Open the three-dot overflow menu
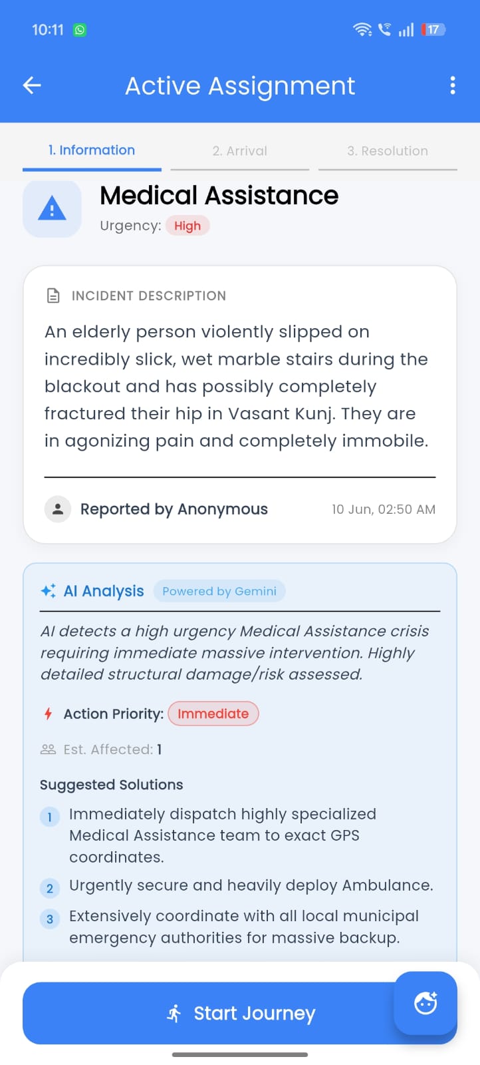This screenshot has width=480, height=1065. click(453, 85)
